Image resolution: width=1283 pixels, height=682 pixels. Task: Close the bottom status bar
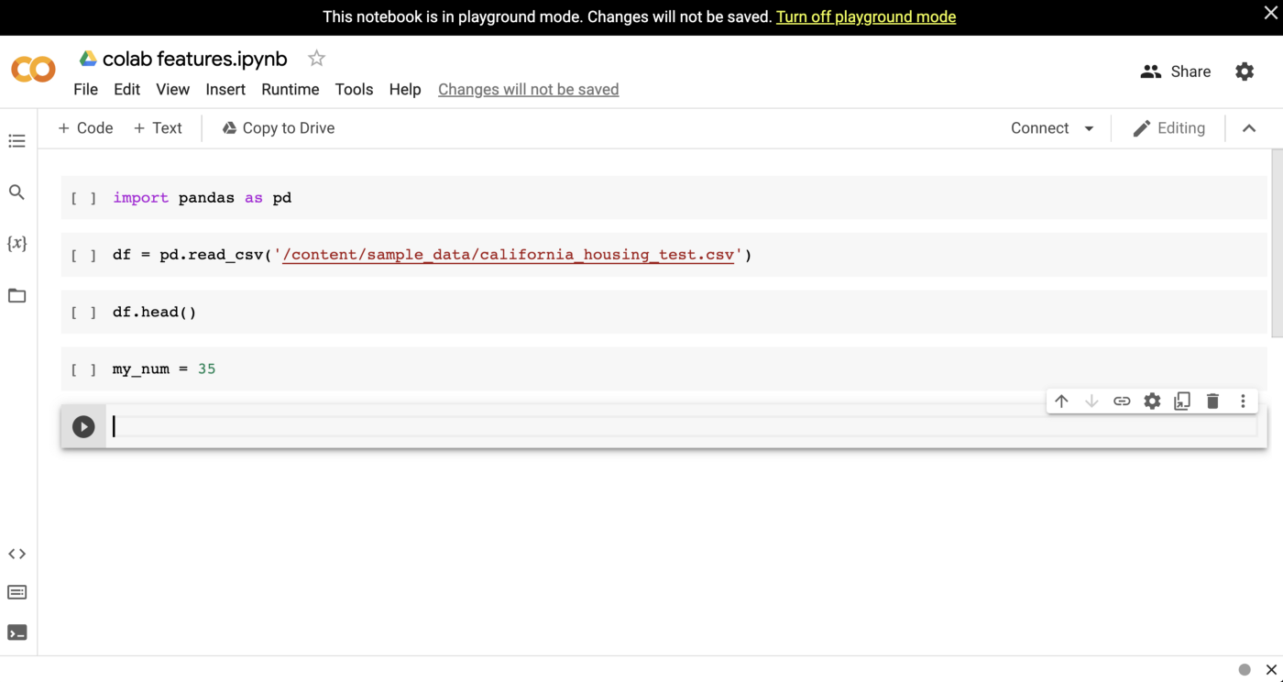(x=1271, y=670)
